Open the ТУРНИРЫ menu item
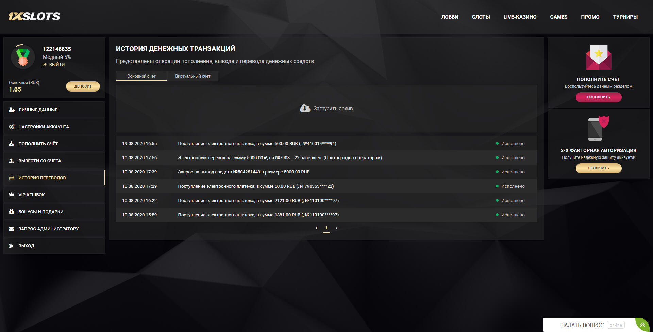The image size is (653, 332). pyautogui.click(x=625, y=17)
